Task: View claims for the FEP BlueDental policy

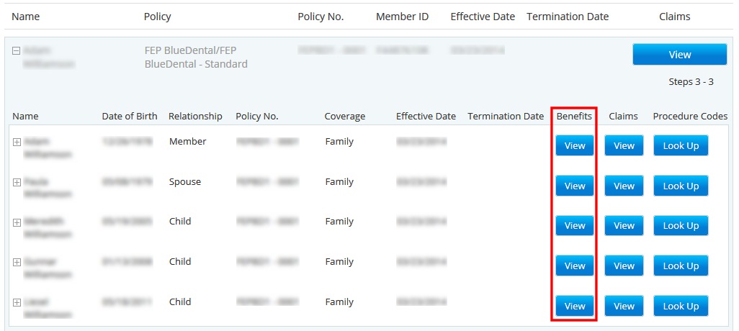Action: click(680, 55)
